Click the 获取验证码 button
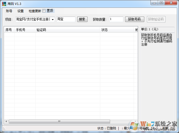 (156, 19)
